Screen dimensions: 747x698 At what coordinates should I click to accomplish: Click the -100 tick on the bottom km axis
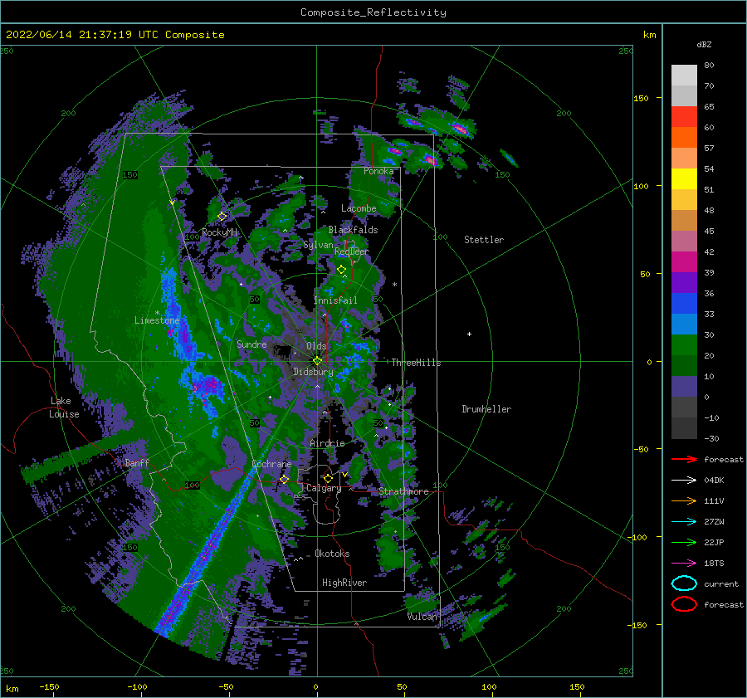tap(137, 686)
